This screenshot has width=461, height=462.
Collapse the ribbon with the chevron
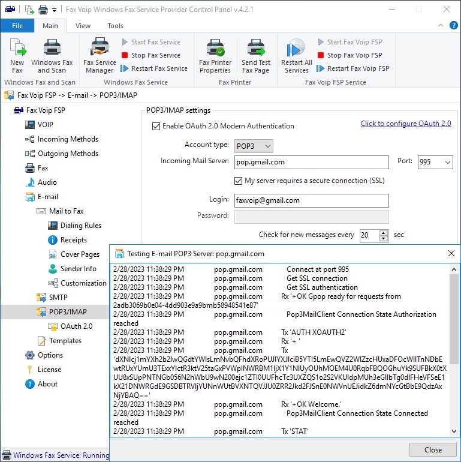(x=441, y=25)
